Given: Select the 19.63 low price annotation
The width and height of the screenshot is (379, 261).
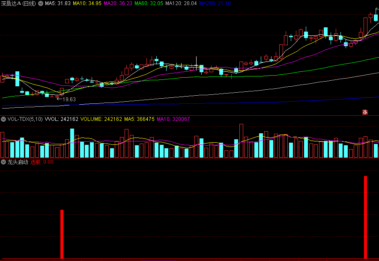Looking at the screenshot, I should click(x=66, y=99).
